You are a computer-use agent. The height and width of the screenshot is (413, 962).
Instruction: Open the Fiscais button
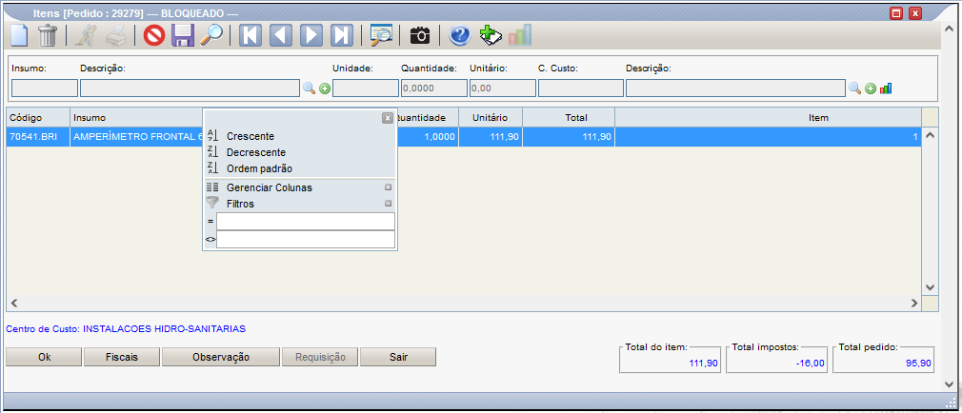coord(122,357)
